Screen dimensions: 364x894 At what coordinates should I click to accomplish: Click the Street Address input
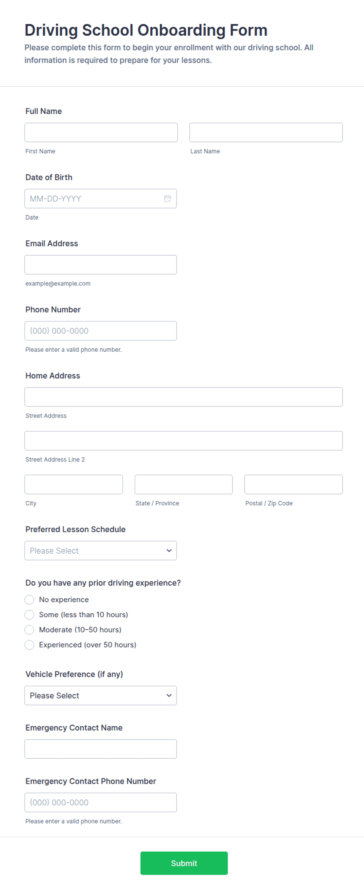184,397
